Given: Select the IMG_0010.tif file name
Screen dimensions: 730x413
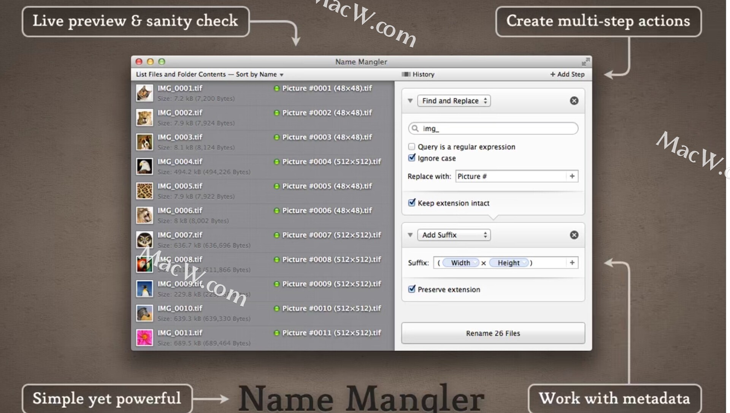Looking at the screenshot, I should click(180, 309).
